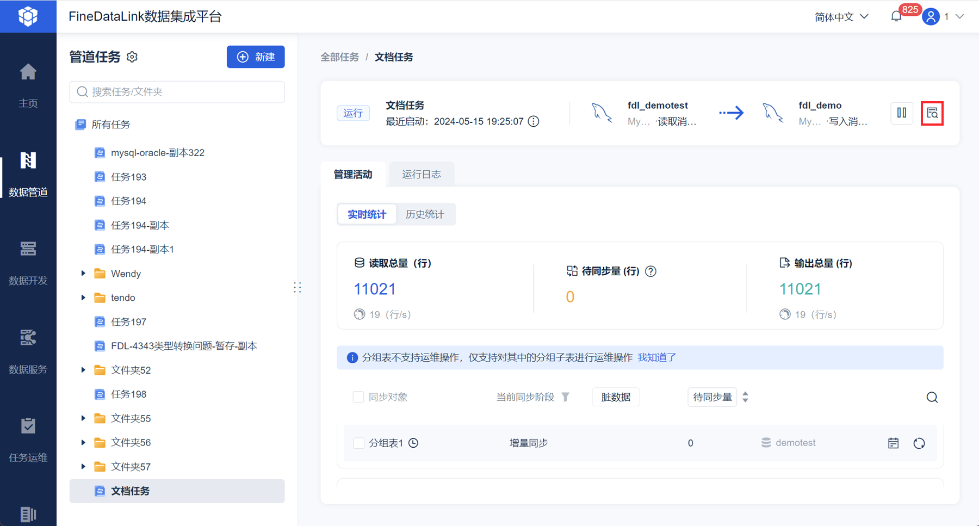Switch to the 运行日志 tab
979x526 pixels.
(422, 175)
